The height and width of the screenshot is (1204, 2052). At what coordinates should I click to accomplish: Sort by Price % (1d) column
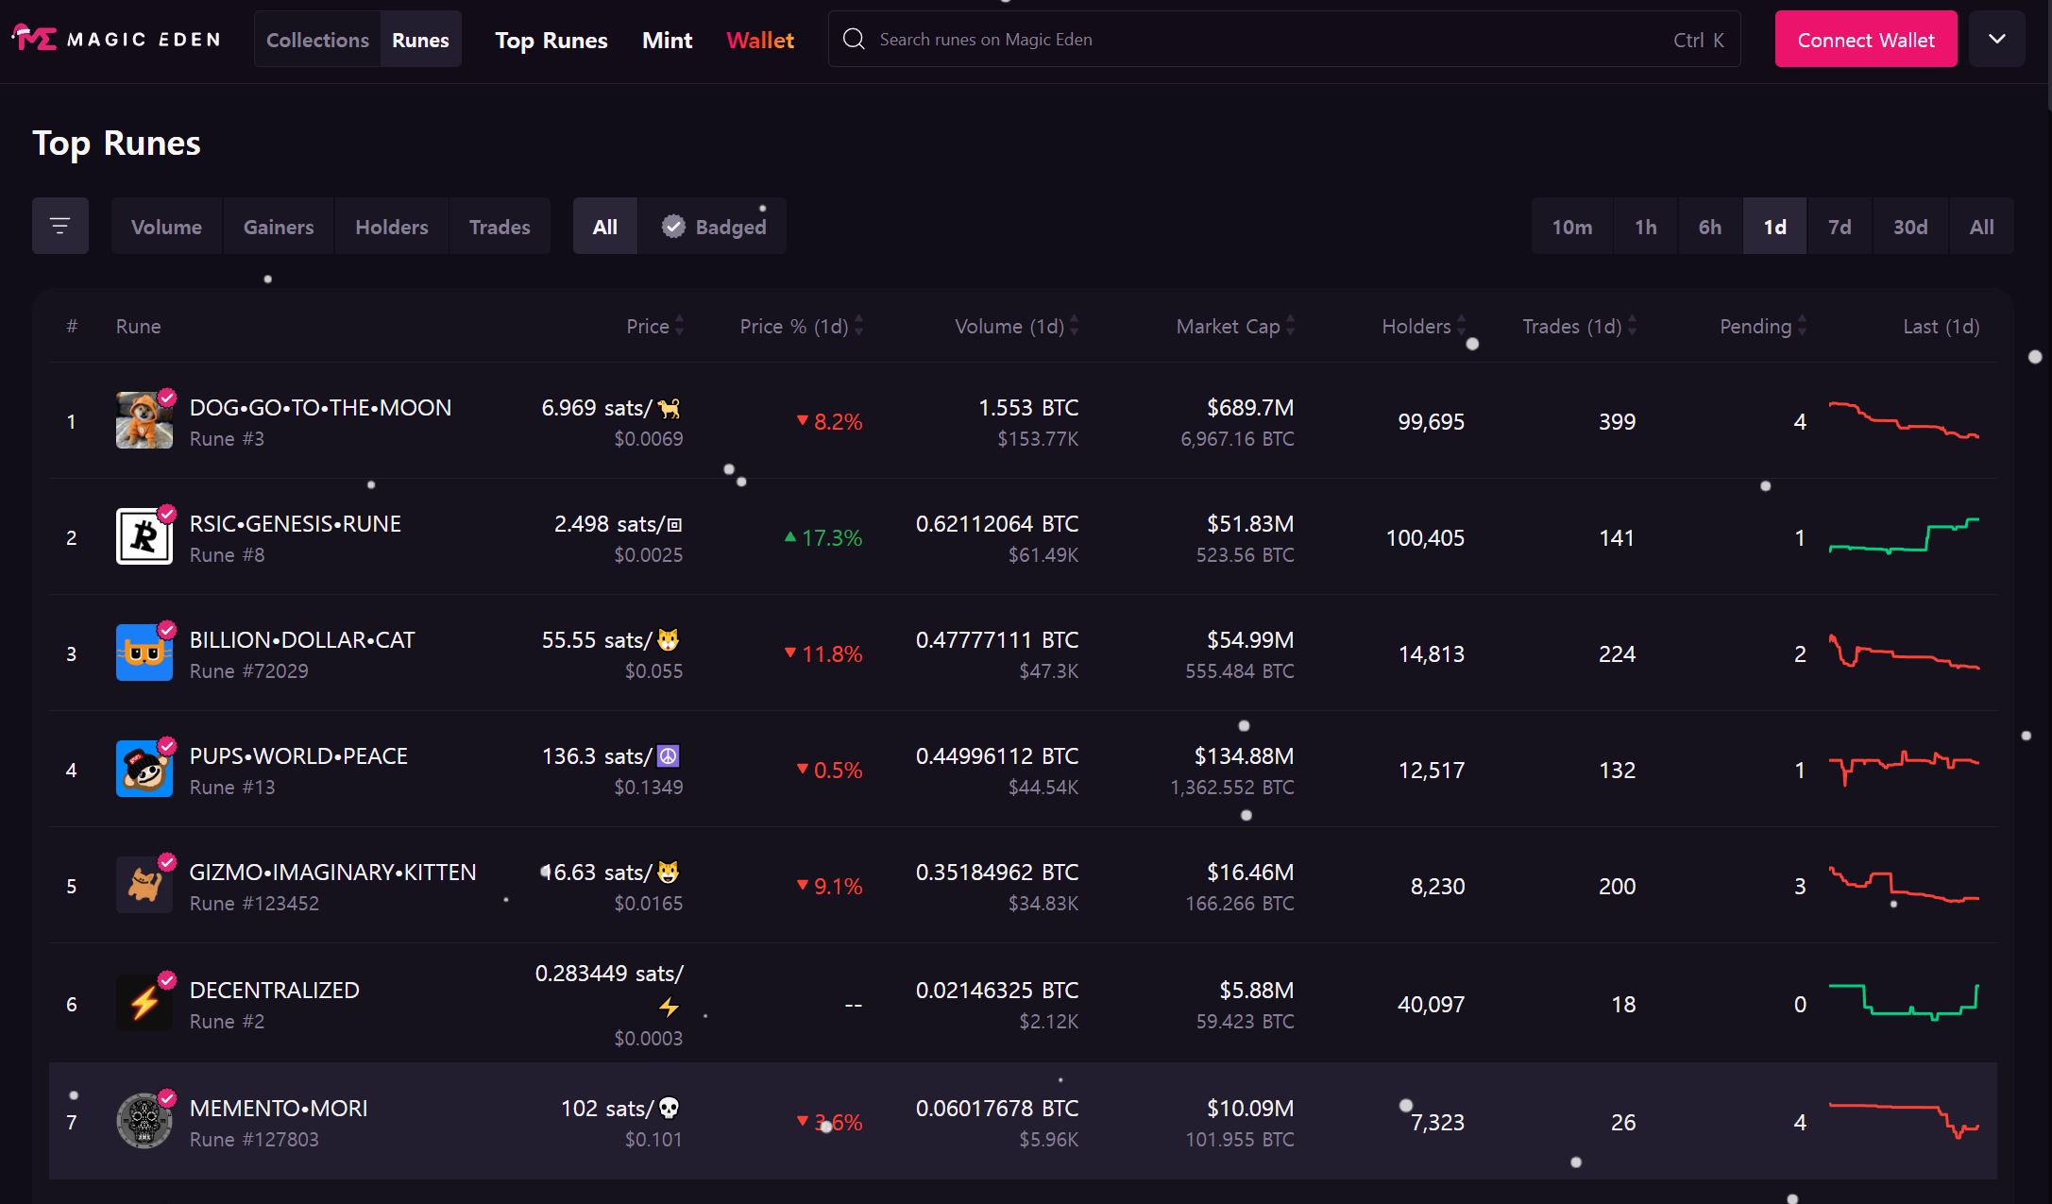[801, 326]
